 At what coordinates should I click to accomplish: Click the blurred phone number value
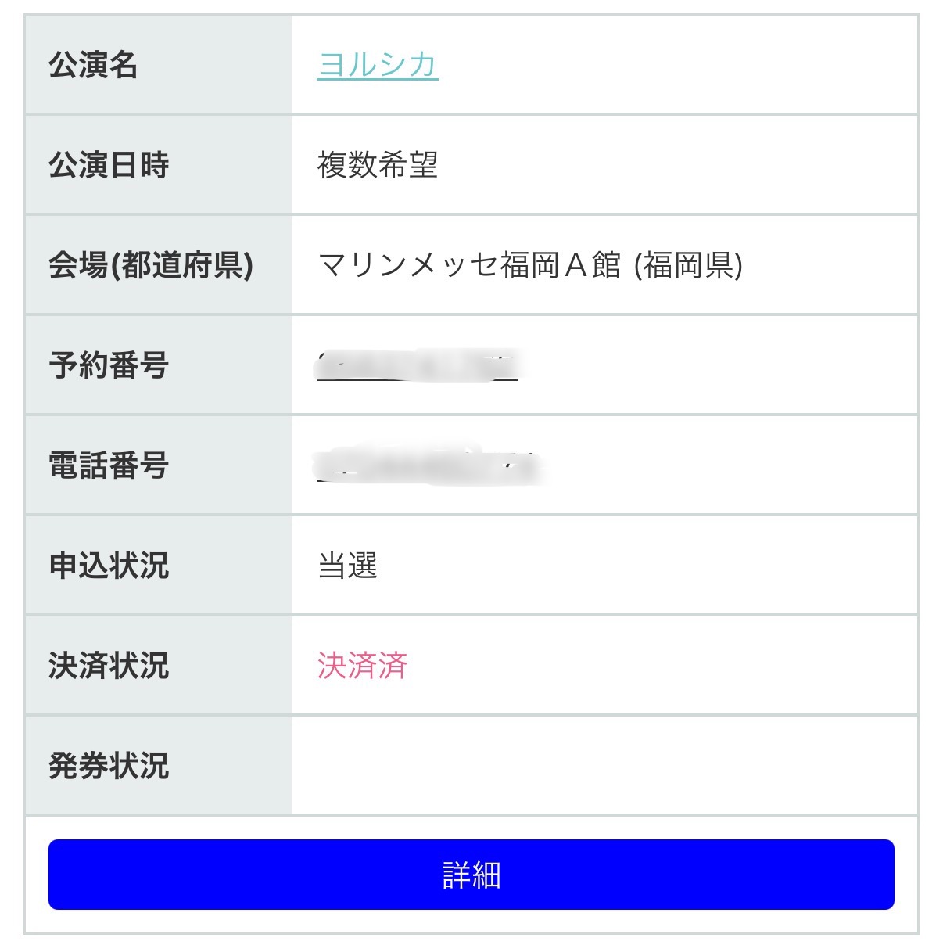click(x=428, y=465)
